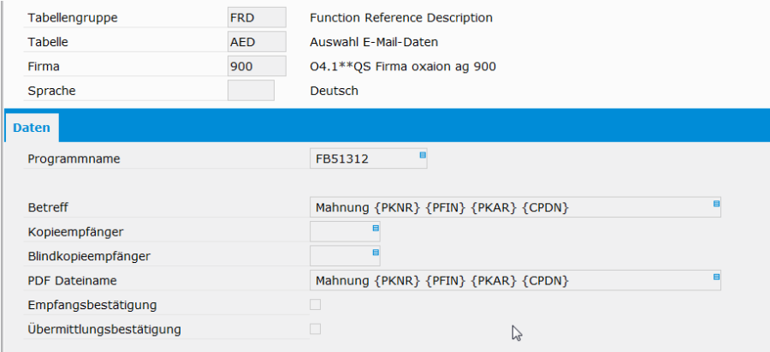Open value list icon in Blindkopieempfänger field

(x=376, y=252)
